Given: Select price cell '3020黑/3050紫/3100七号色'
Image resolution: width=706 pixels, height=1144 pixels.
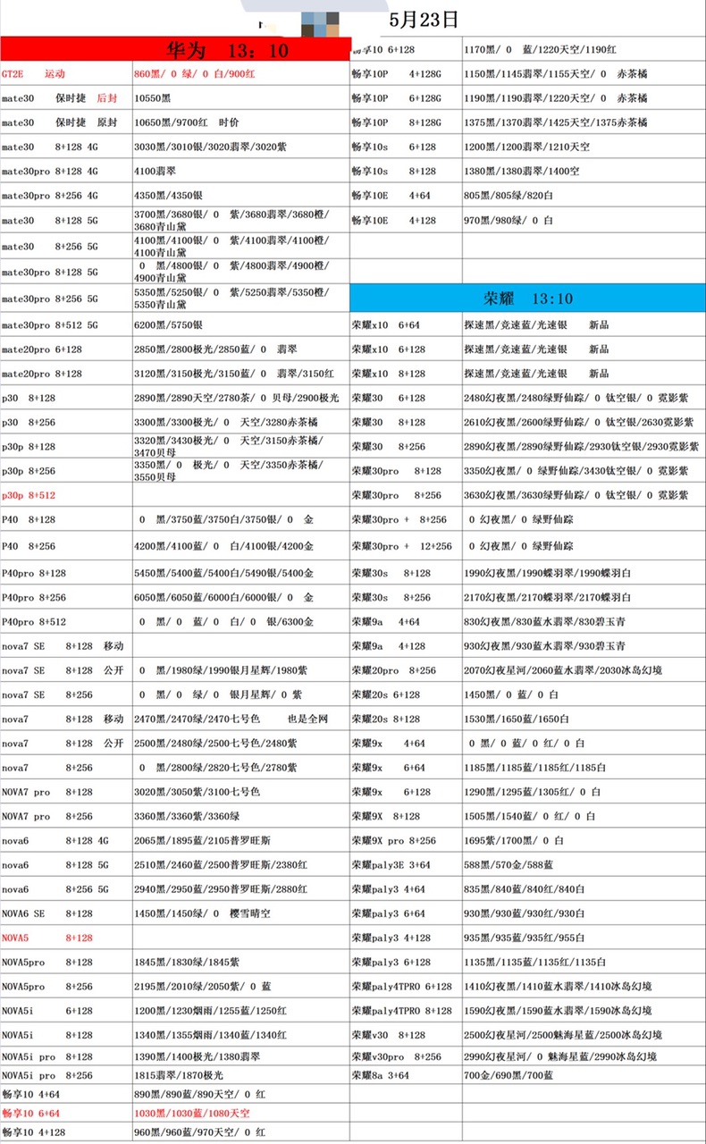Looking at the screenshot, I should (240, 792).
